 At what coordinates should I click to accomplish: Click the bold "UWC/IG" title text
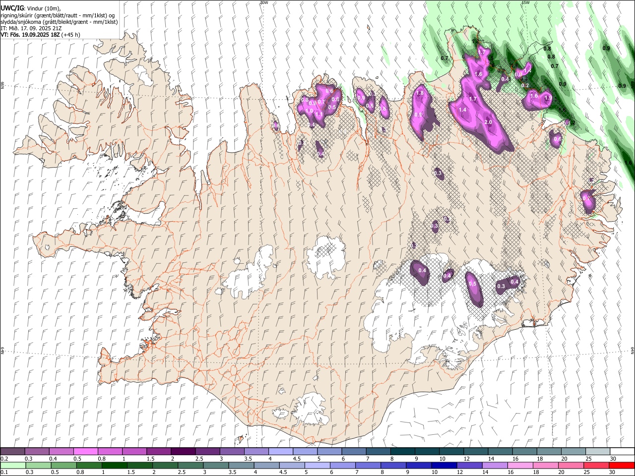coord(12,7)
